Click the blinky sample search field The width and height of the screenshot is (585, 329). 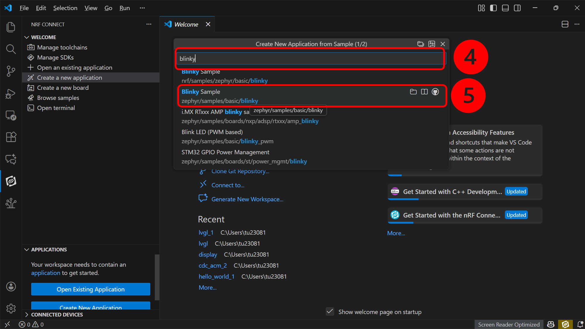coord(310,58)
